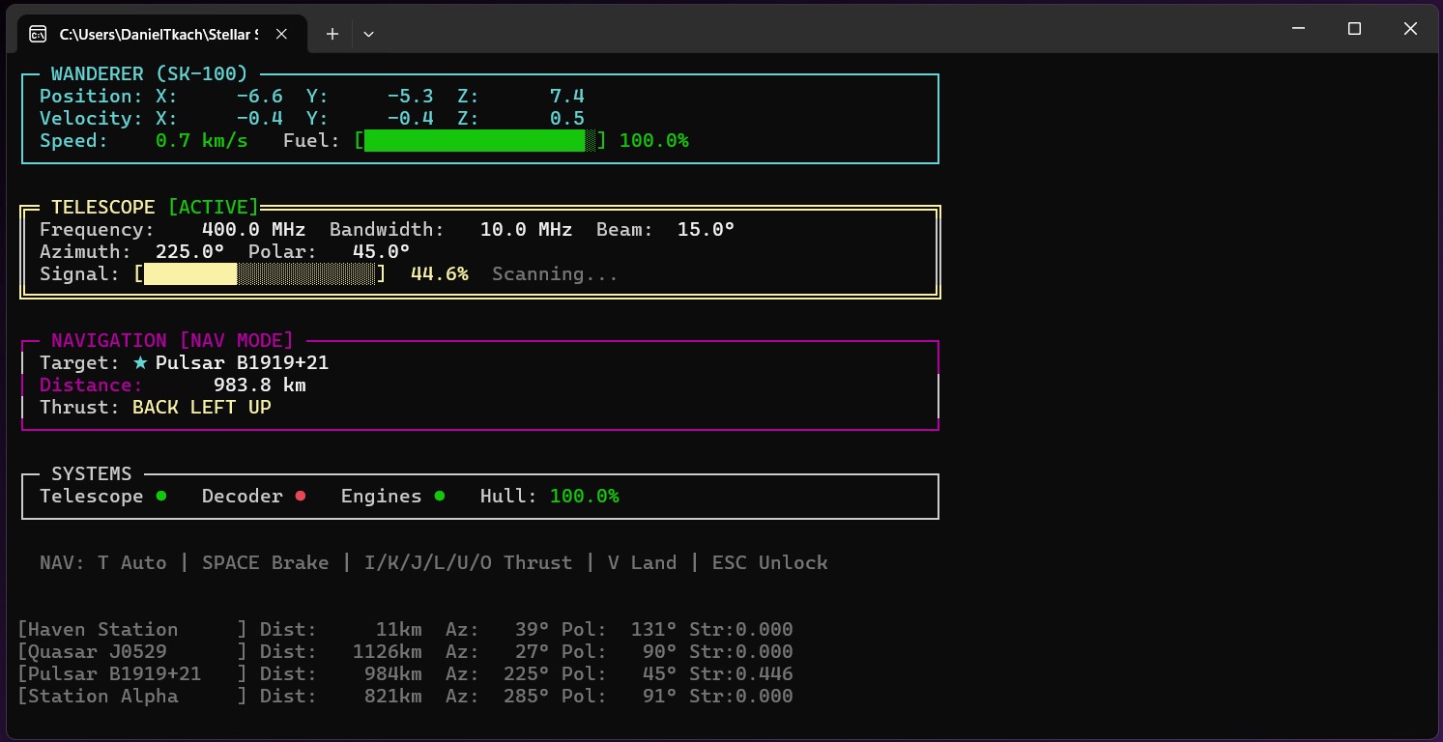This screenshot has width=1443, height=742.
Task: Click the green Engines status dot
Action: pos(440,496)
